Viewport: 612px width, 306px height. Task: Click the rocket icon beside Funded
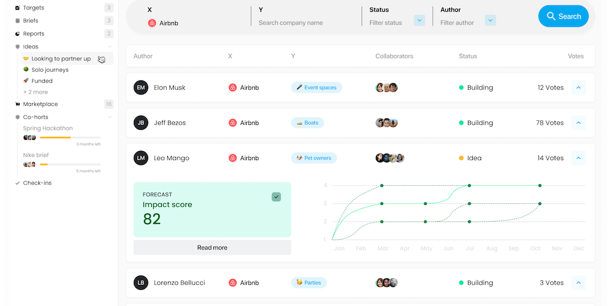(26, 81)
